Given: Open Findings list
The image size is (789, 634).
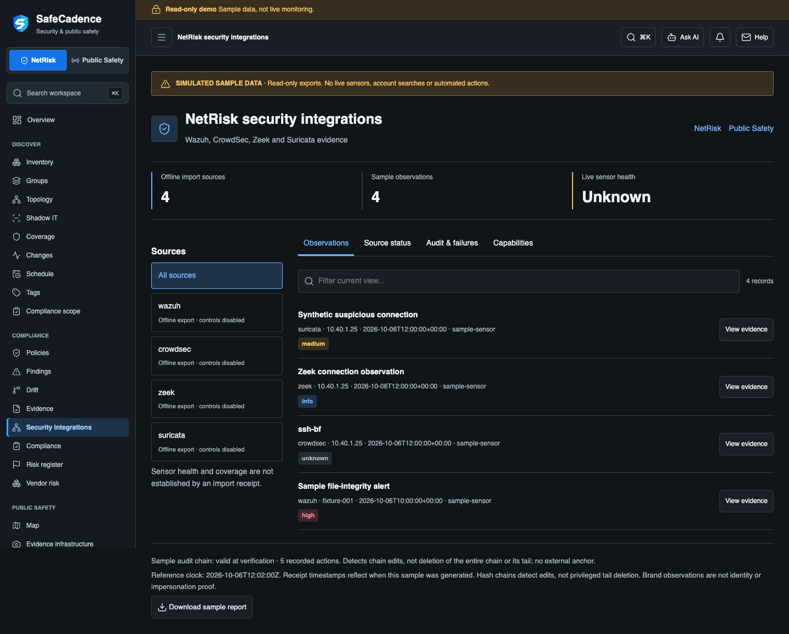Looking at the screenshot, I should tap(68, 372).
